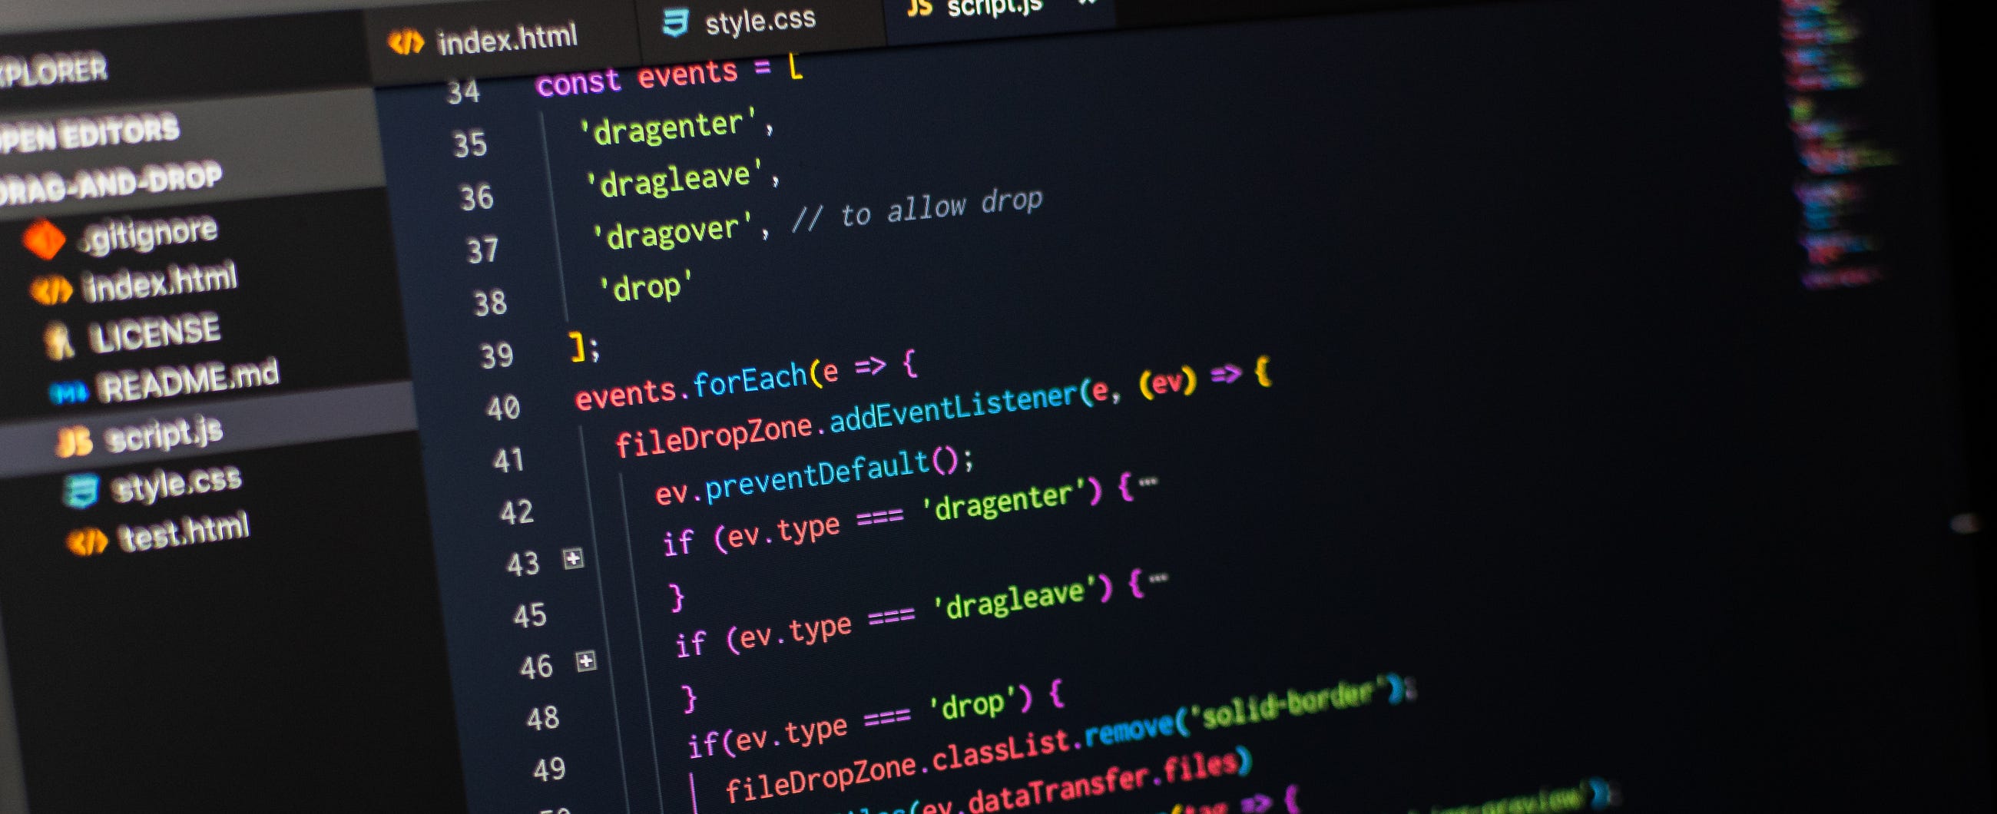Click the '// to allow drop' comment
The width and height of the screenshot is (1997, 814).
917,210
